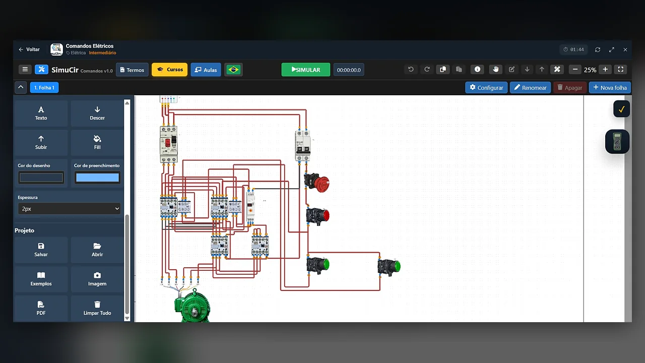Click the refresh icon in the header
This screenshot has width=645, height=363.
(x=598, y=49)
